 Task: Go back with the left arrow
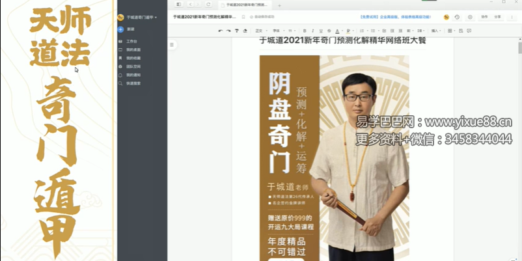click(x=190, y=5)
